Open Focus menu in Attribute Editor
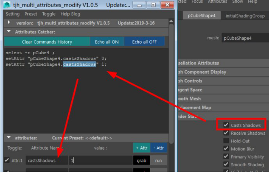269x172 pixels. (x=197, y=2)
